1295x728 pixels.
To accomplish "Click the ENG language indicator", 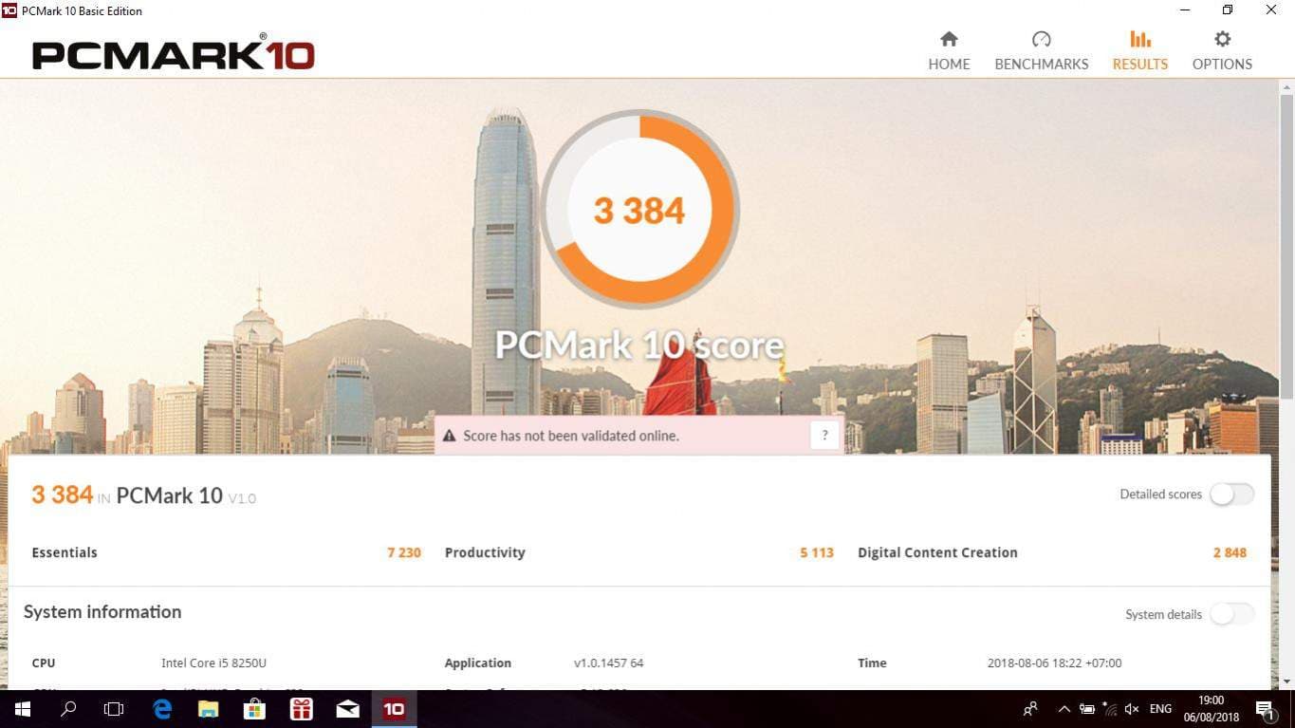I will click(x=1160, y=709).
